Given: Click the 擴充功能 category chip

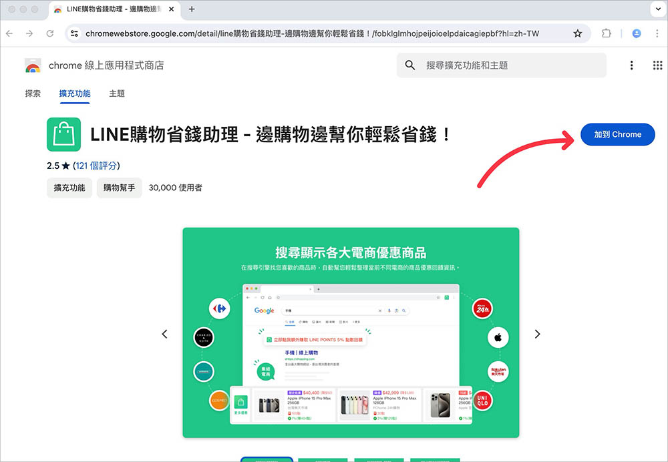Looking at the screenshot, I should [x=69, y=188].
